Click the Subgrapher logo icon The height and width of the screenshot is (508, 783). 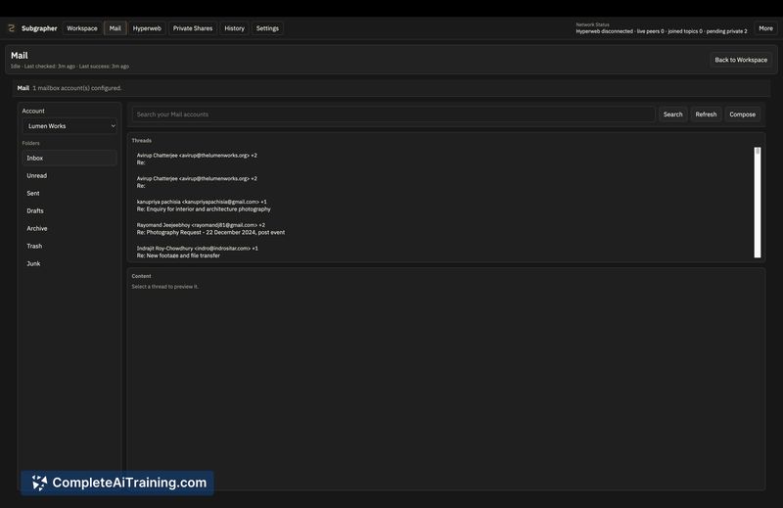point(12,28)
